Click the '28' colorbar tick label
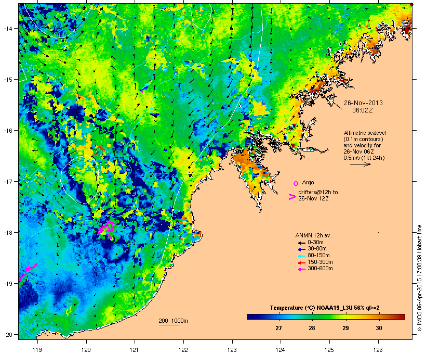Screen dimensions: 426x354 (312, 328)
